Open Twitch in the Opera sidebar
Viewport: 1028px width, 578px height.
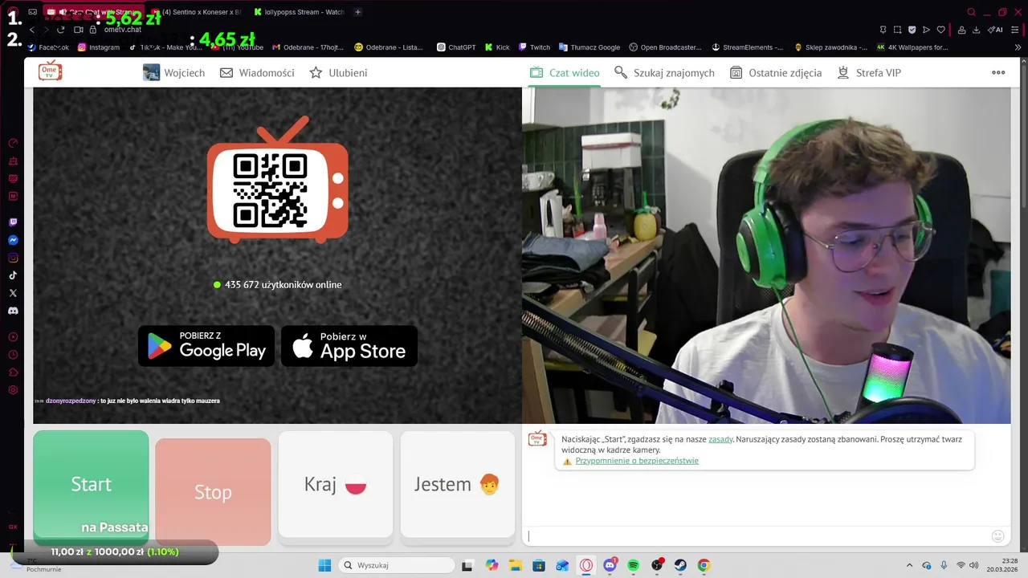click(13, 222)
